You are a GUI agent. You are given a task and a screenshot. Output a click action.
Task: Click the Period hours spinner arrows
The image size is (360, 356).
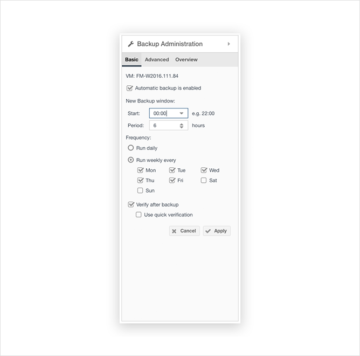click(182, 126)
